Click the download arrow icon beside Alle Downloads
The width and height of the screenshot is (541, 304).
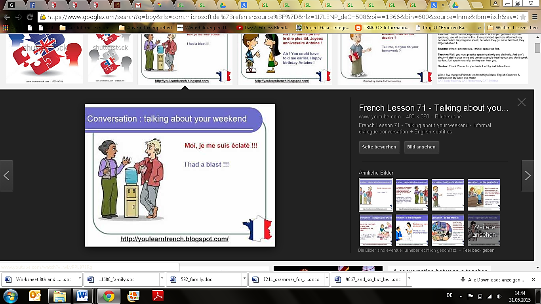click(x=463, y=279)
